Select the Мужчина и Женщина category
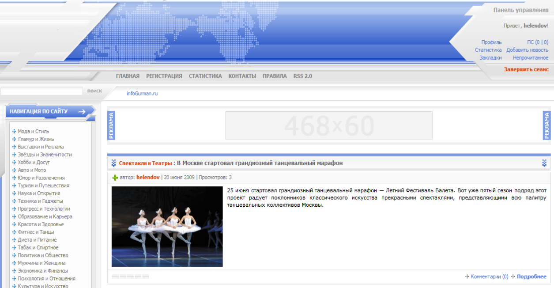 tap(41, 263)
